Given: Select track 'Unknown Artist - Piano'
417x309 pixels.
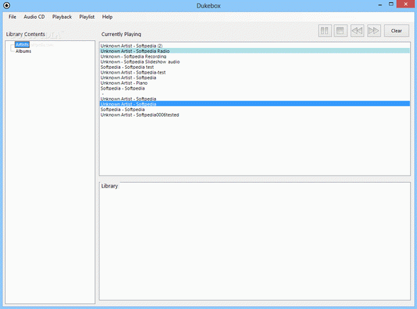Looking at the screenshot, I should click(x=255, y=83).
